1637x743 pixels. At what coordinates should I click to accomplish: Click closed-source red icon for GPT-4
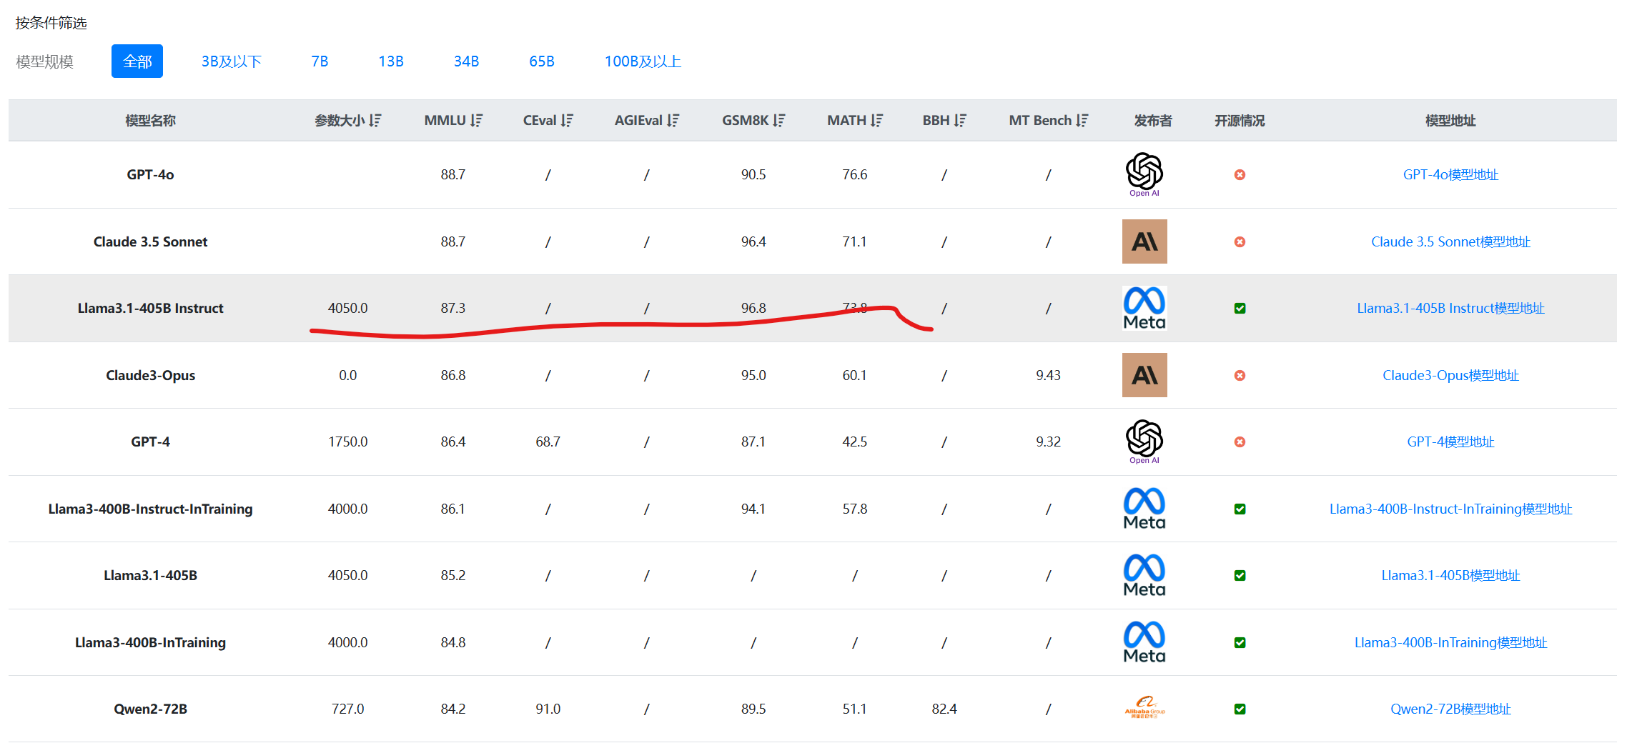coord(1240,442)
